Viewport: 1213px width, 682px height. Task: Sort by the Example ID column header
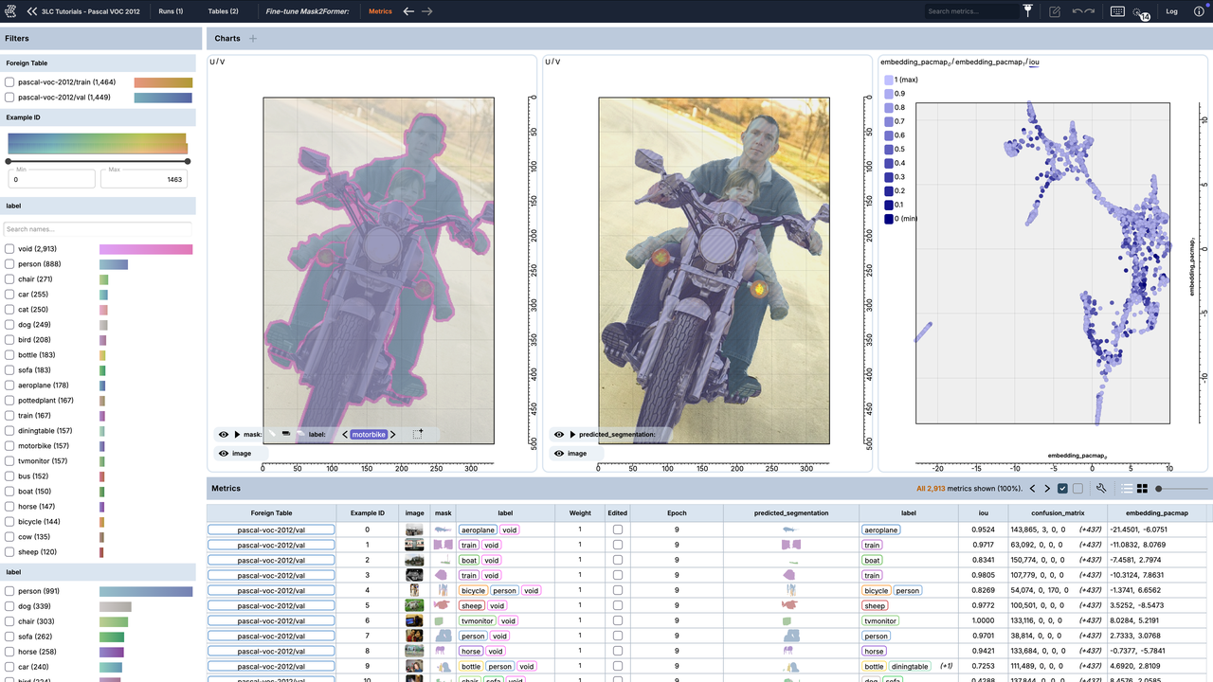pyautogui.click(x=367, y=513)
